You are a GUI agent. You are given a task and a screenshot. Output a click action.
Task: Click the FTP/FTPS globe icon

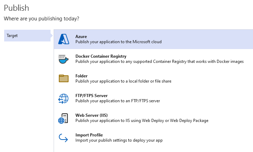[x=63, y=98]
